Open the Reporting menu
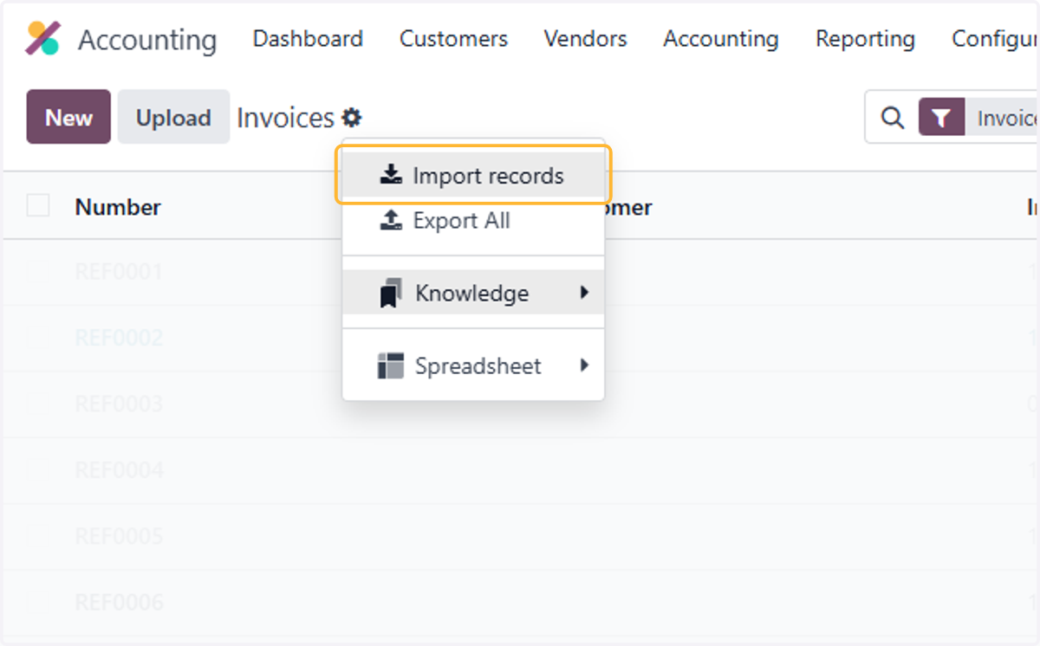The height and width of the screenshot is (646, 1040). point(865,39)
